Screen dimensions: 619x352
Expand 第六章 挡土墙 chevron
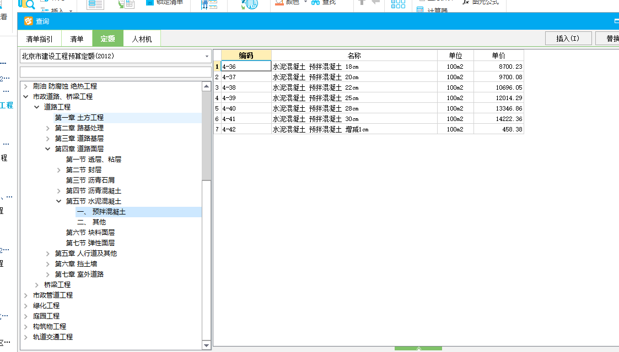[48, 264]
